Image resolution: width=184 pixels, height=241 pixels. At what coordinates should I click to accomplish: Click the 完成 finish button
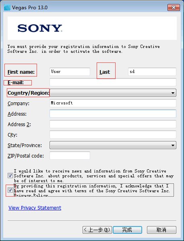click(x=127, y=230)
